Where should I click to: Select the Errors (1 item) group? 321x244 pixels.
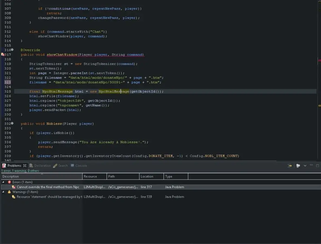tap(22, 182)
